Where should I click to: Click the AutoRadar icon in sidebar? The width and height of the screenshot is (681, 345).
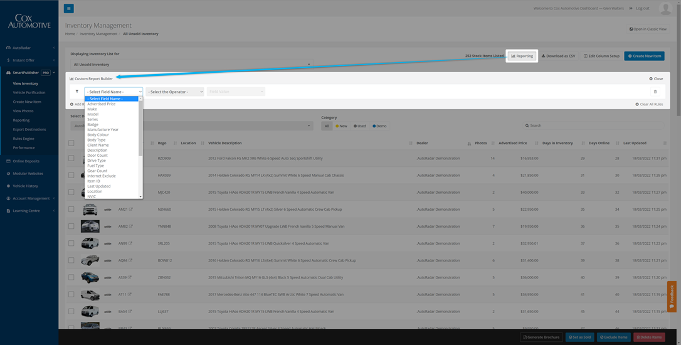pyautogui.click(x=8, y=48)
